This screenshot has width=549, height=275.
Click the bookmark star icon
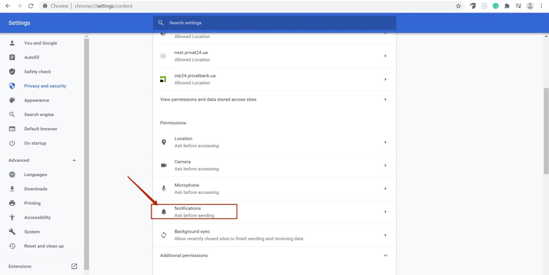click(x=458, y=6)
